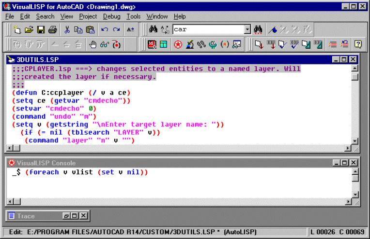Open the watch window icon
The image size is (370, 239).
pyautogui.click(x=236, y=44)
